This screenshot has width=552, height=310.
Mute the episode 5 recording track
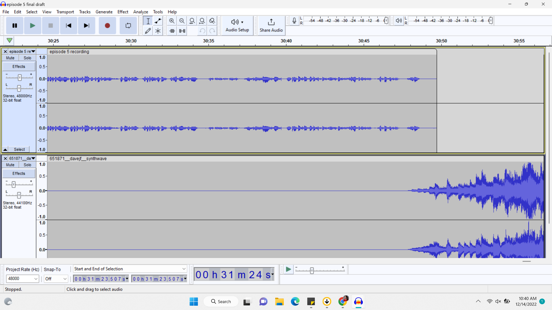[10, 58]
